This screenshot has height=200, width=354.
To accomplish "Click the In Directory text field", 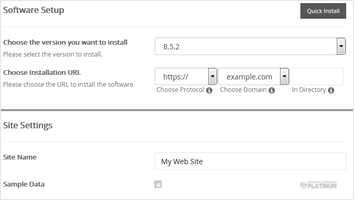I will coord(317,76).
